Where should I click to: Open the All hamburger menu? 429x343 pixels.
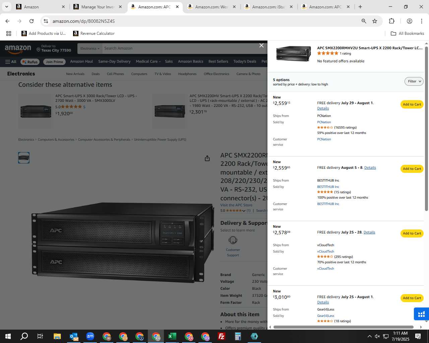[11, 62]
